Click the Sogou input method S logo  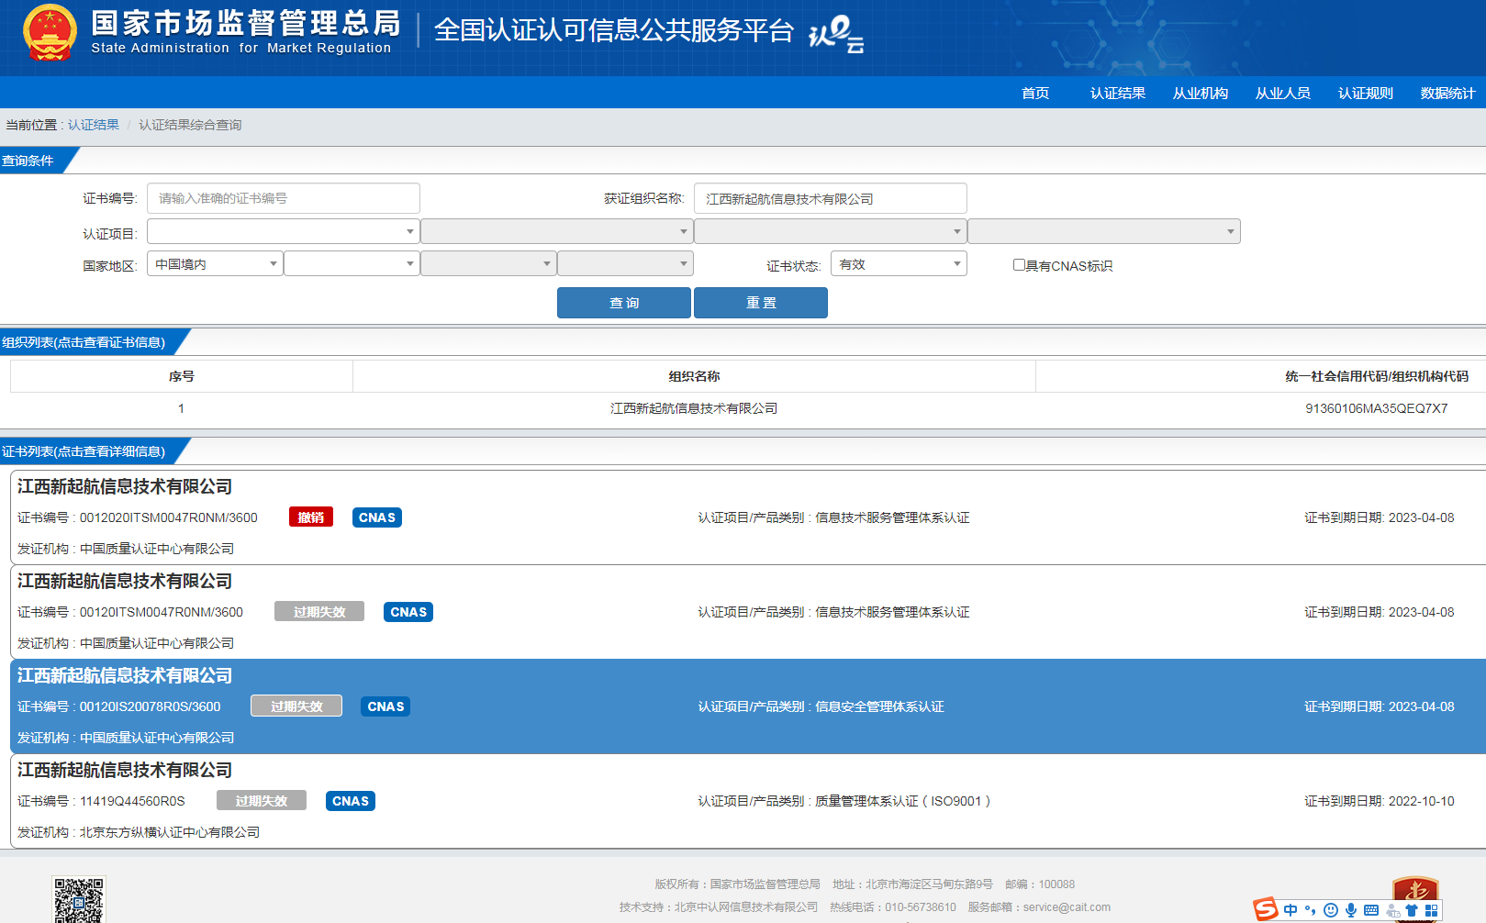1267,909
